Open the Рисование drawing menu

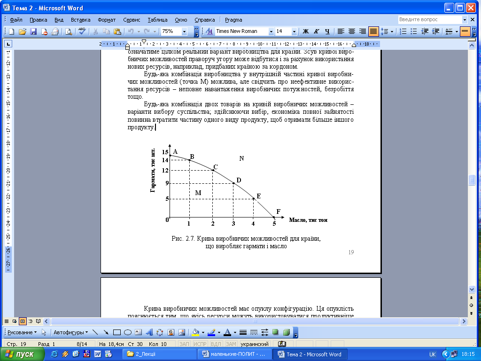point(22,332)
